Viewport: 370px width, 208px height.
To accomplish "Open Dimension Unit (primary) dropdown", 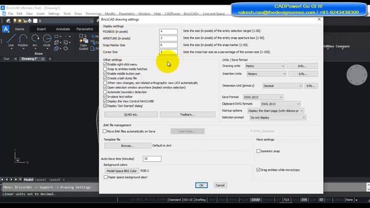I will tap(283, 86).
